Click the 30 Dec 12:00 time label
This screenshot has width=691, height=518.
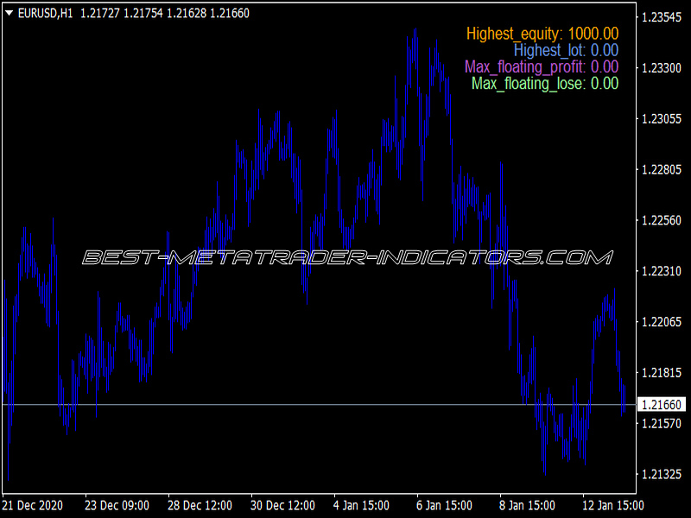(282, 505)
